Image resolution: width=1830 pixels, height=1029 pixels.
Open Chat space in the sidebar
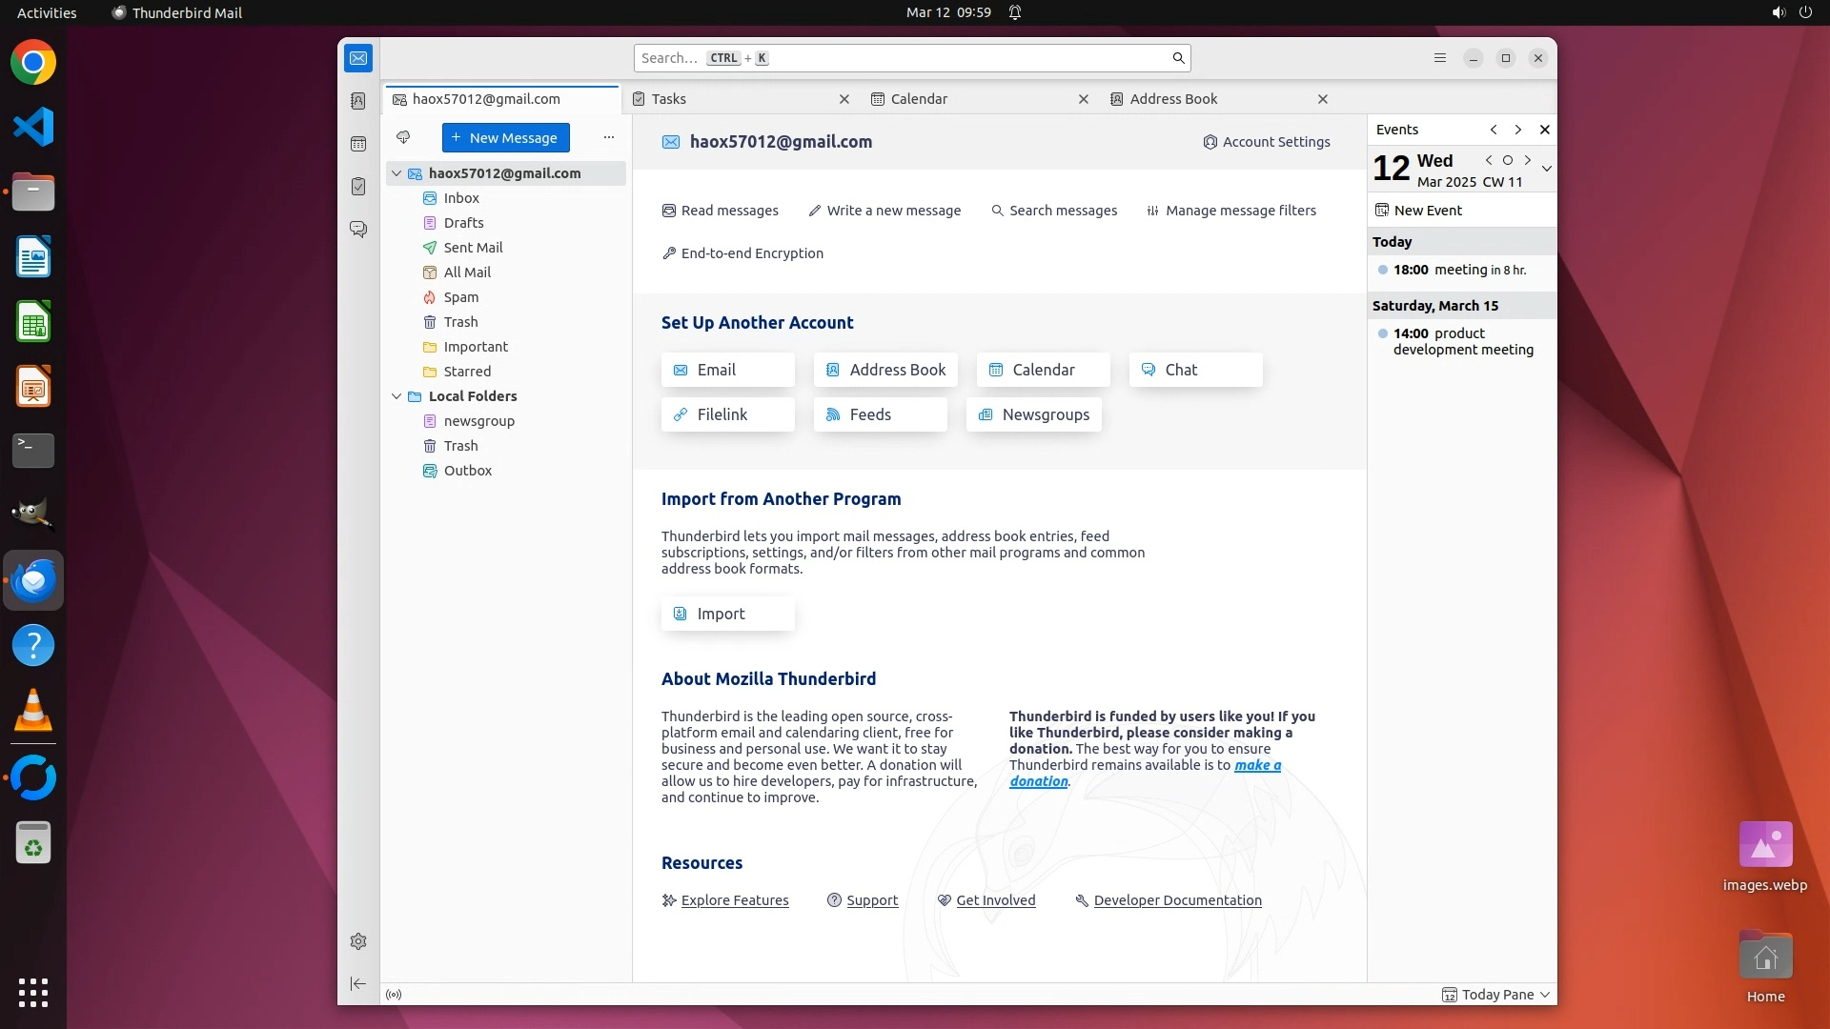pos(358,230)
